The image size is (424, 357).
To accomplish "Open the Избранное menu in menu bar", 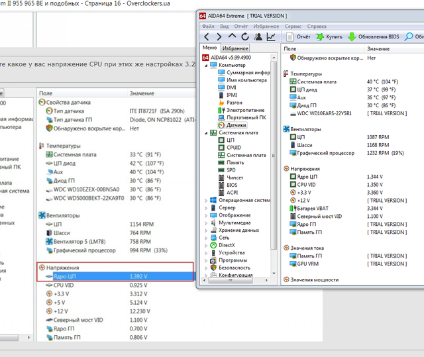I will point(266,26).
